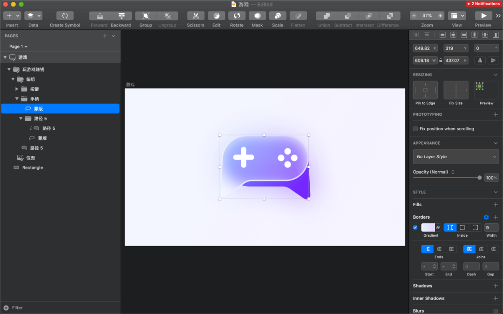
Task: Open the No Layer Style dropdown
Action: 456,157
